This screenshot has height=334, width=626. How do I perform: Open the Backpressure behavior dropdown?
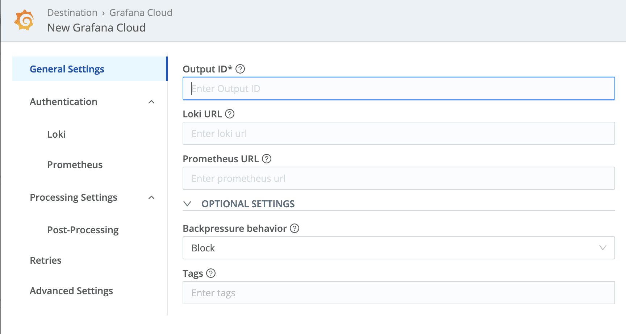(398, 248)
